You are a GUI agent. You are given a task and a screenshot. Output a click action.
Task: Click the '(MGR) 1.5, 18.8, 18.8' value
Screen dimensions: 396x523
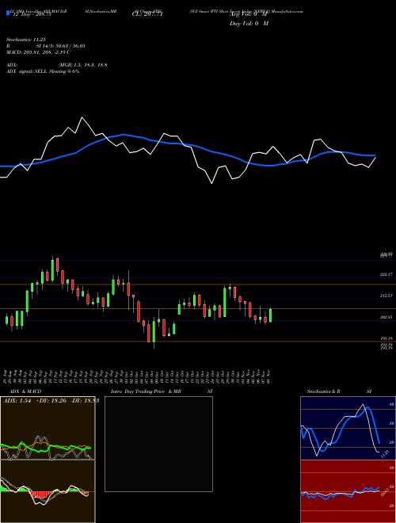(x=82, y=65)
